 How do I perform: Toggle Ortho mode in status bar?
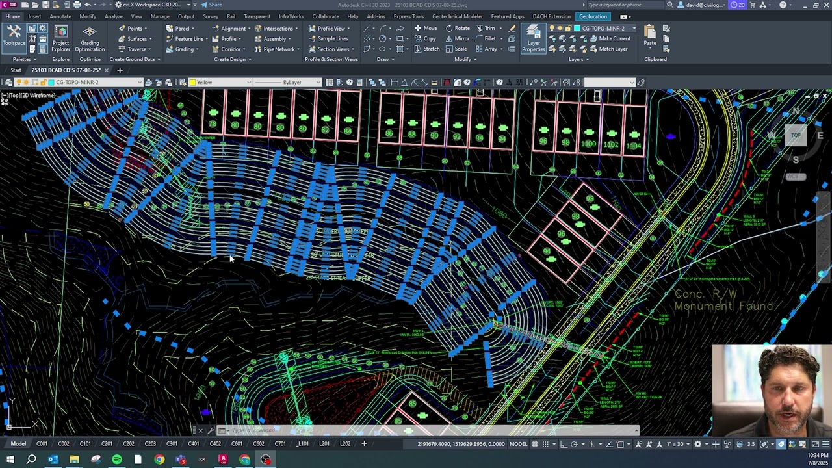564,444
